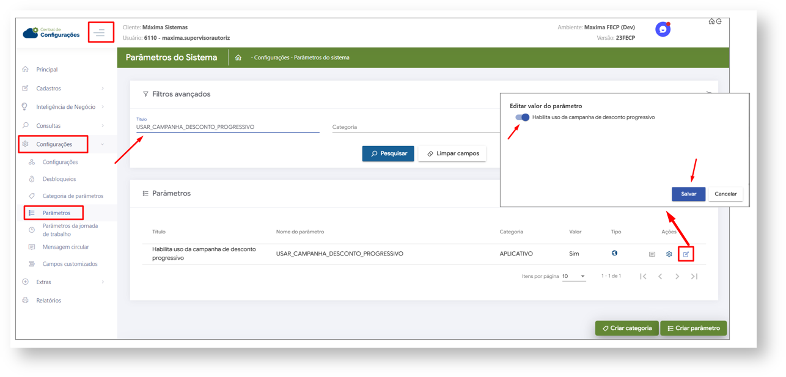The image size is (786, 377).
Task: Open items per page dropdown
Action: [573, 277]
